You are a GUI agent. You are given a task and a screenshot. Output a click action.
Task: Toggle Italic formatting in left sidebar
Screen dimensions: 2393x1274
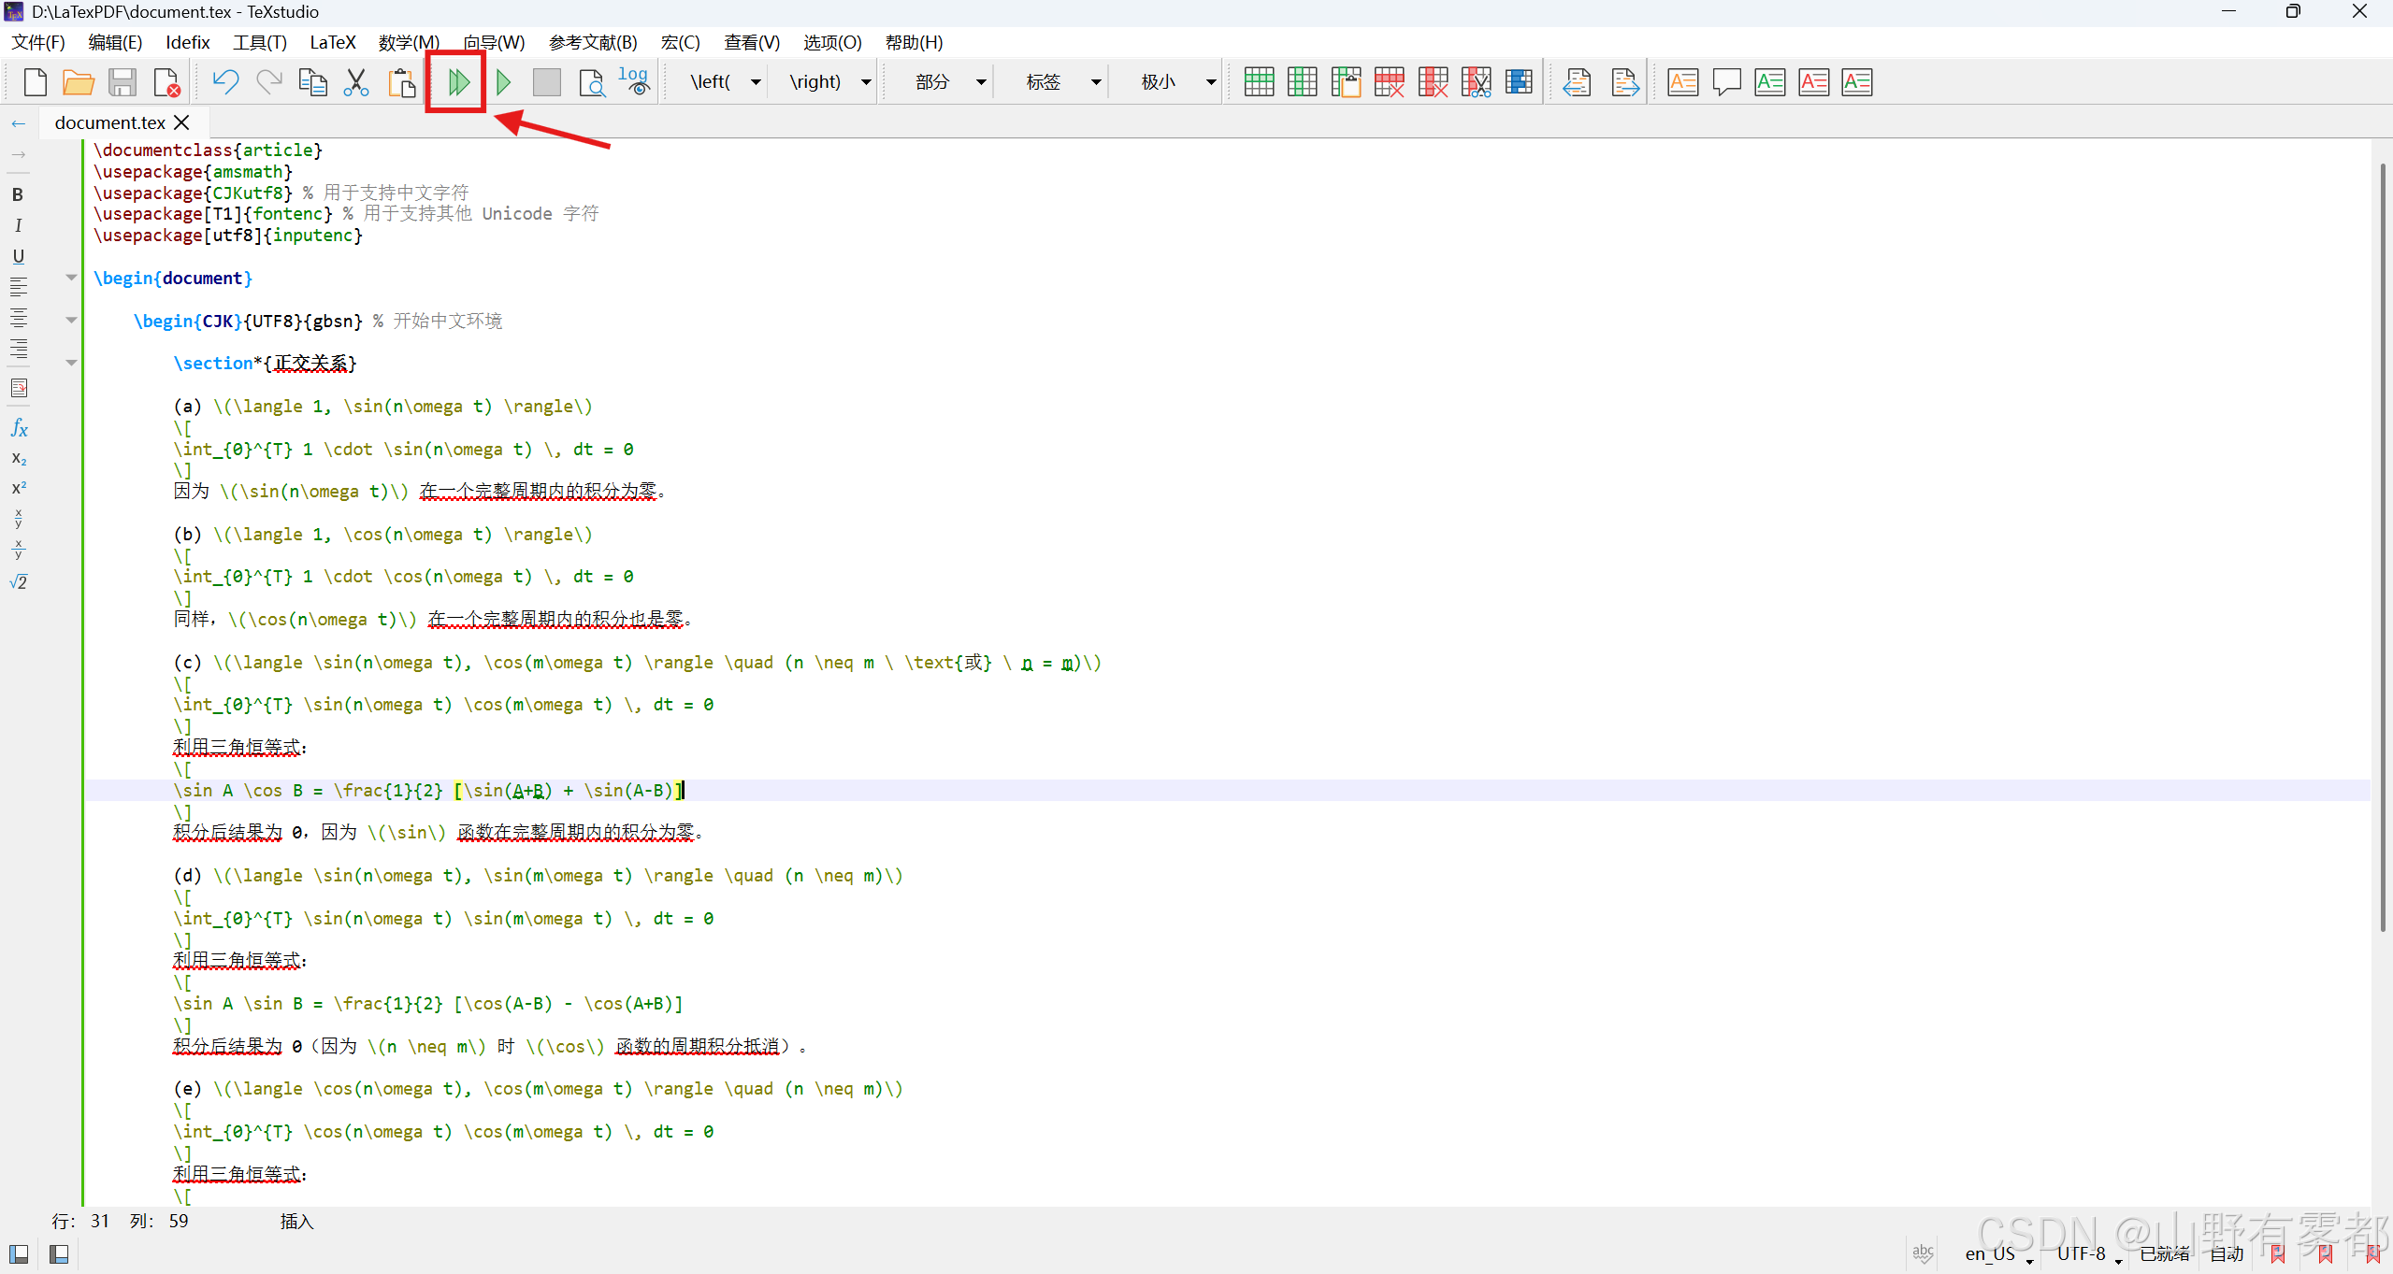pyautogui.click(x=18, y=225)
